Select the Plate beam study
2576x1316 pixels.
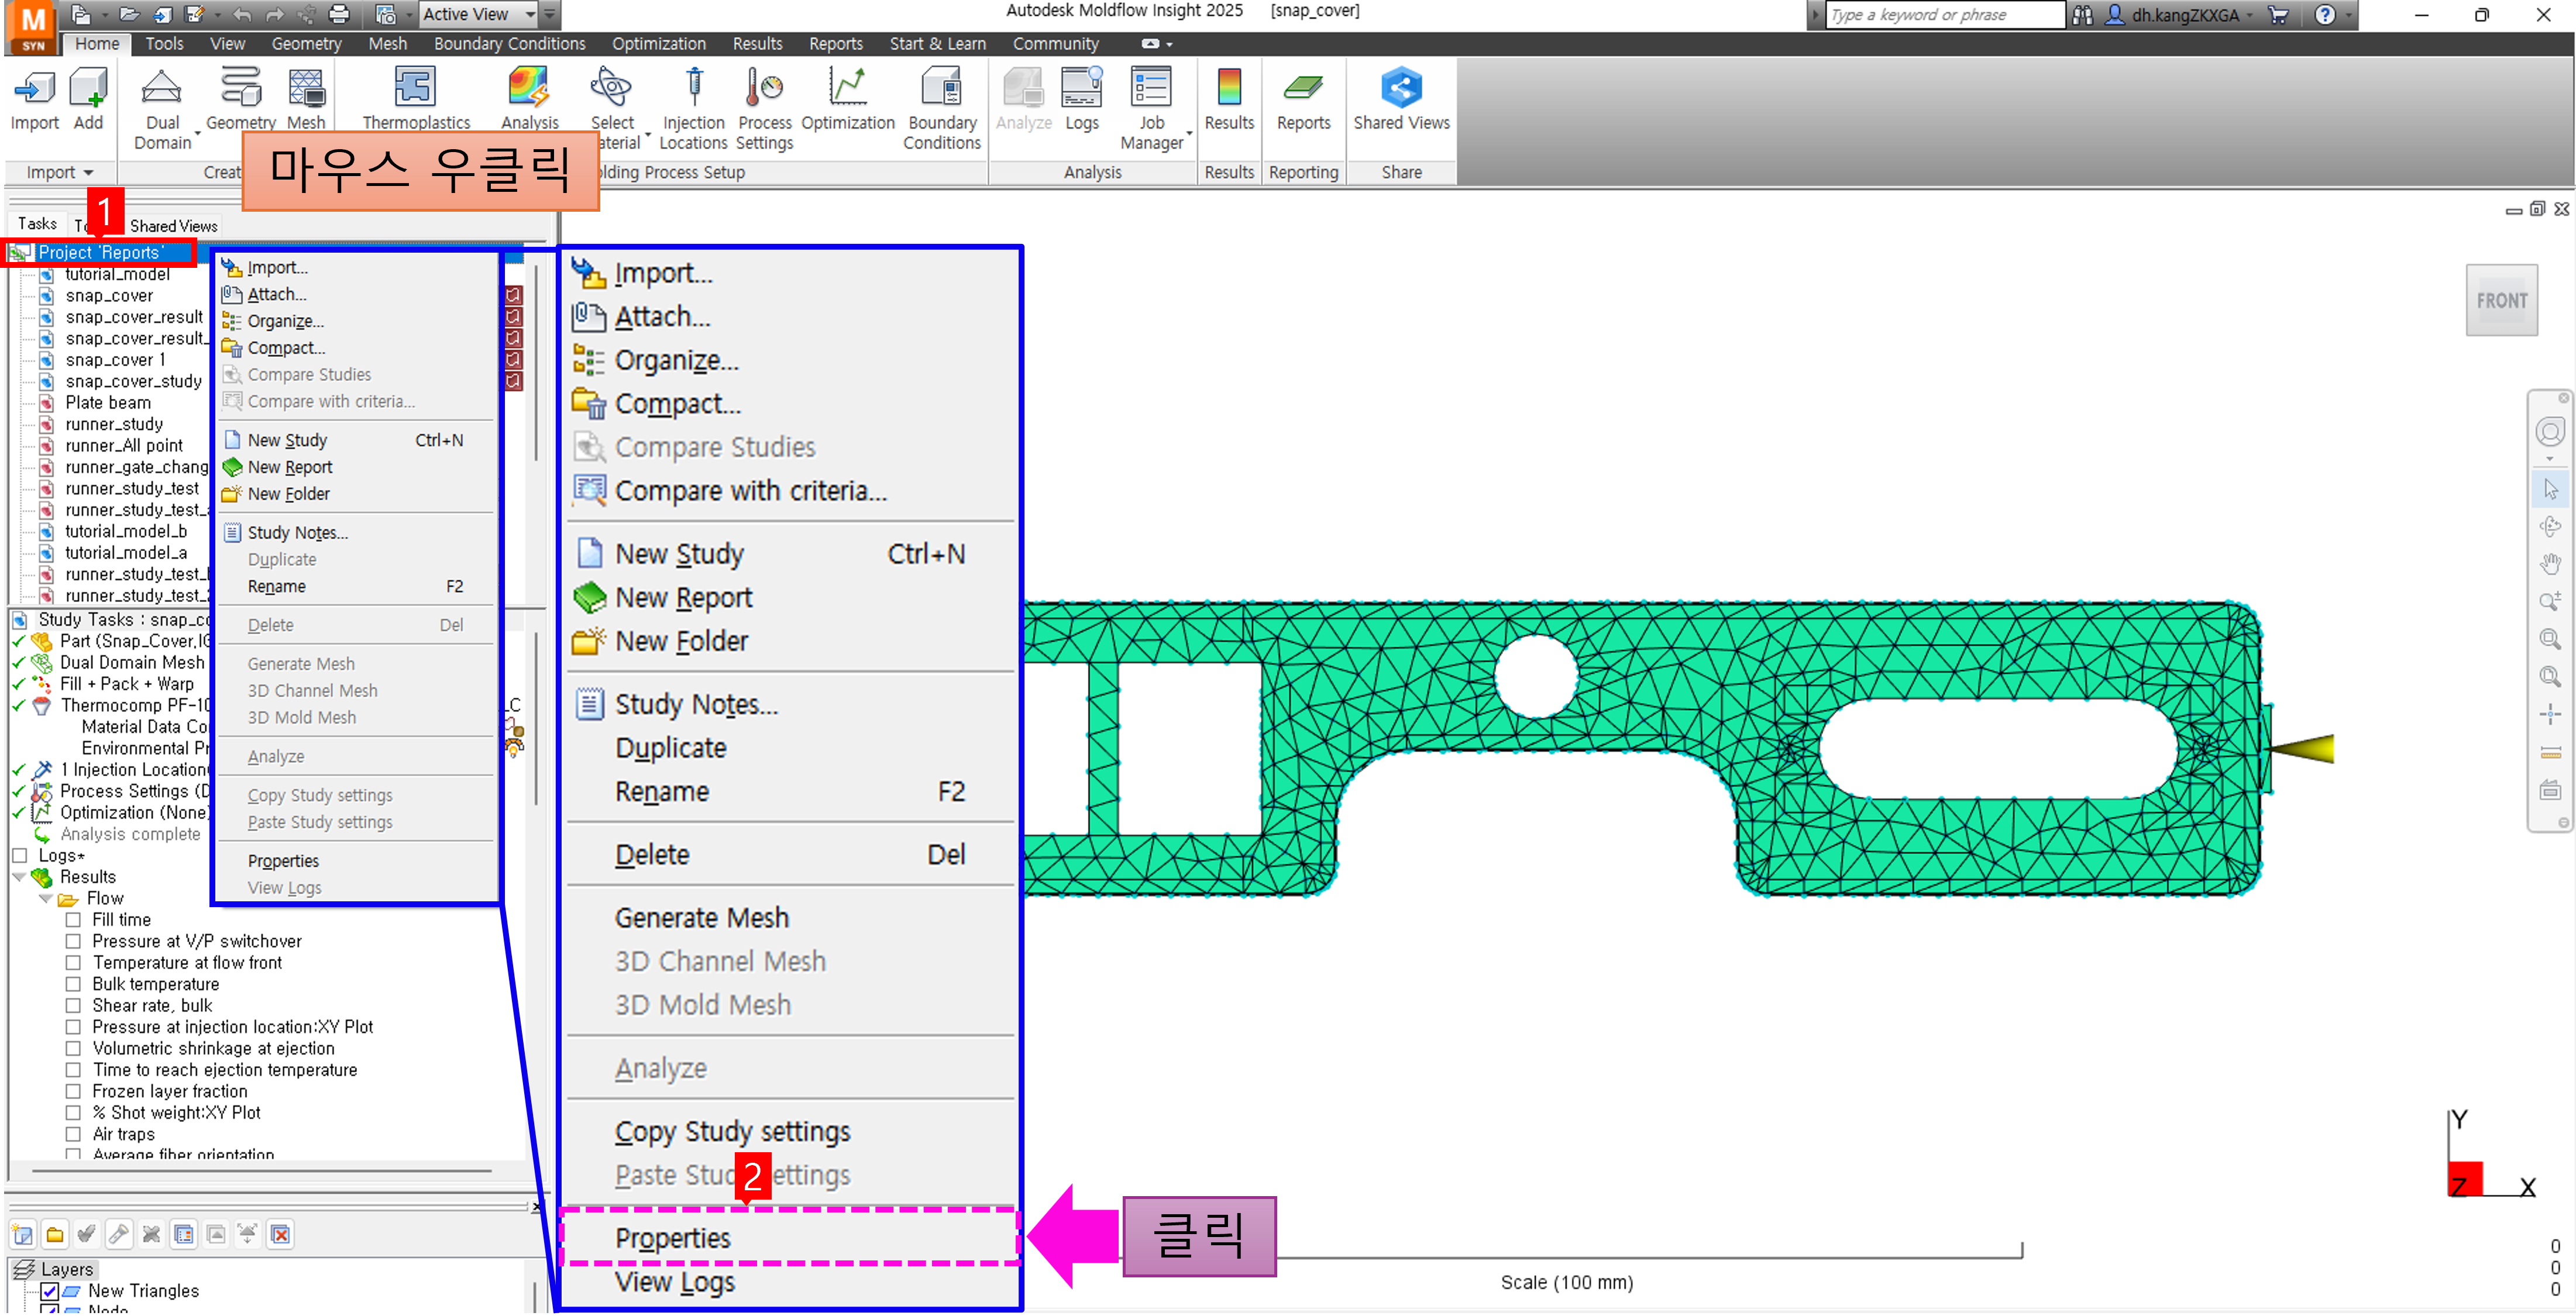[x=108, y=403]
